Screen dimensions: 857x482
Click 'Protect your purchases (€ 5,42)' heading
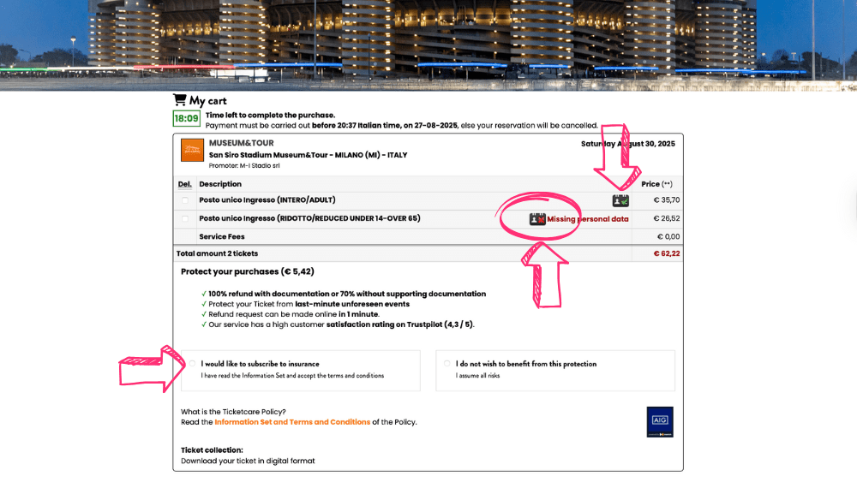(248, 271)
